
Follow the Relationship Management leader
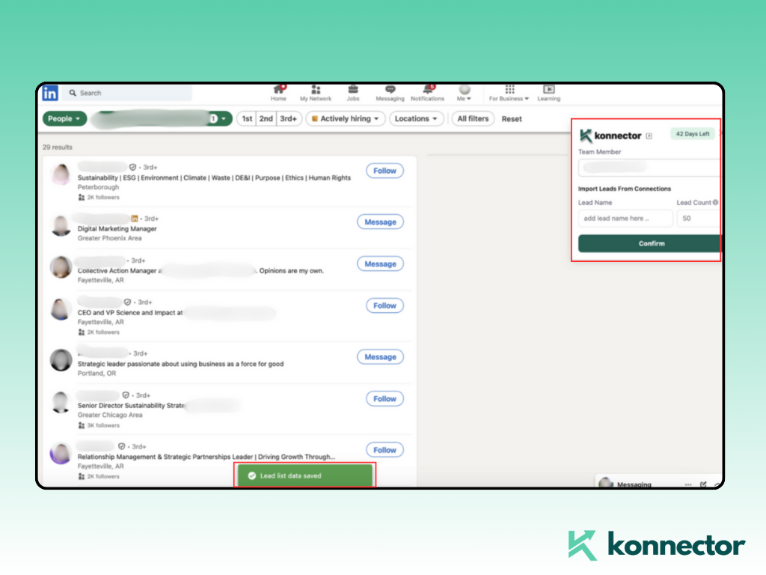tap(385, 450)
